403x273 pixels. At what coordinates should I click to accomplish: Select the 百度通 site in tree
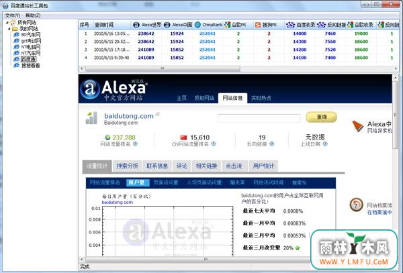[28, 59]
